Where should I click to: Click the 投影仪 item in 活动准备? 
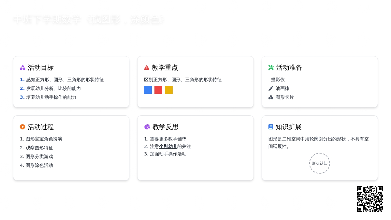pyautogui.click(x=278, y=80)
